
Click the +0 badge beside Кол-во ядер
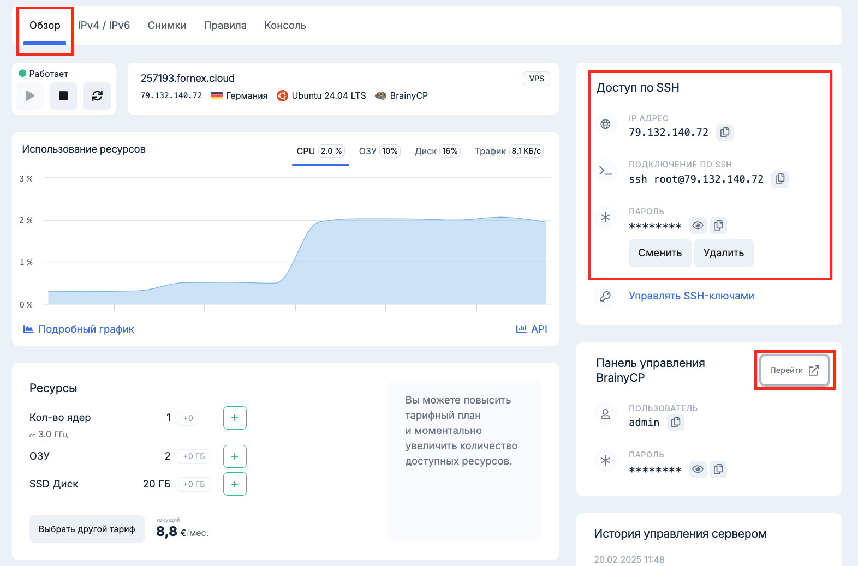click(188, 418)
